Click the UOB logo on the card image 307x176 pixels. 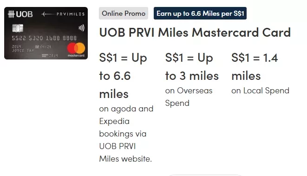point(20,14)
